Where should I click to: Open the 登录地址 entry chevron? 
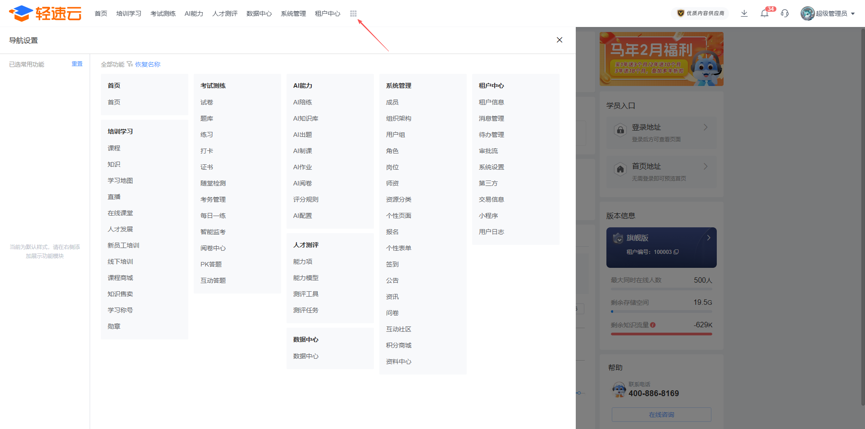coord(706,127)
